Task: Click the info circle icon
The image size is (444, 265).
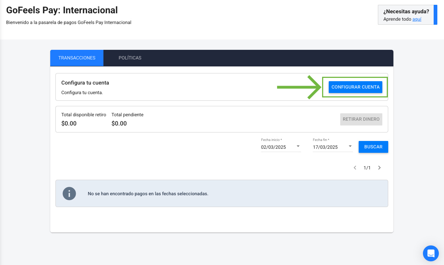Action: coord(69,193)
